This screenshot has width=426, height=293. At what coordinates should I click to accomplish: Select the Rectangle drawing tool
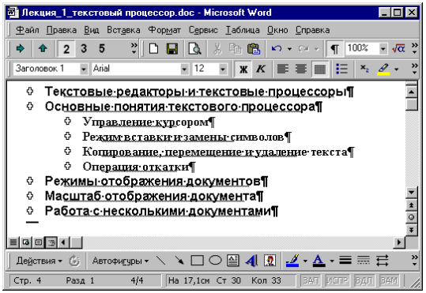[198, 261]
